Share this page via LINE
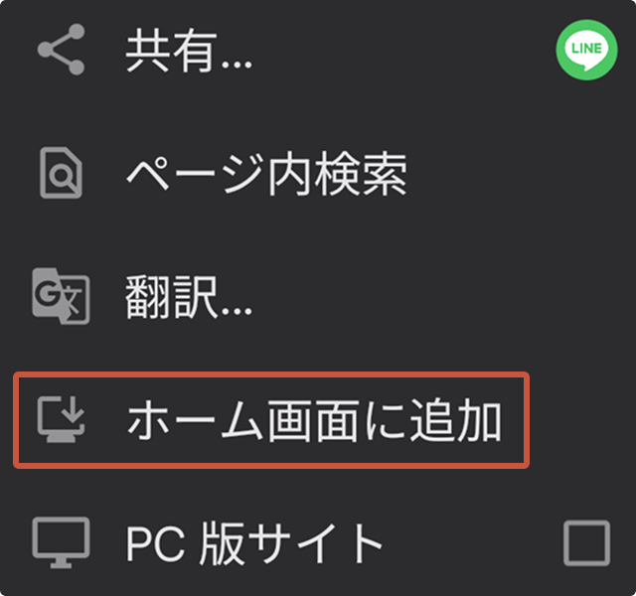The image size is (636, 596). pos(586,50)
